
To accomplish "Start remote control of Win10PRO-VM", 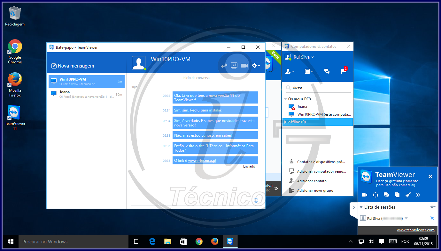I will (234, 65).
